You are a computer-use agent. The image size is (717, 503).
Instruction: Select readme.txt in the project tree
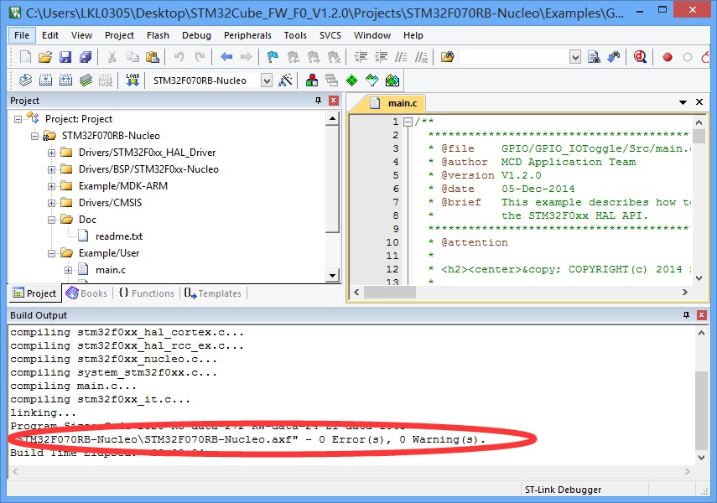119,236
